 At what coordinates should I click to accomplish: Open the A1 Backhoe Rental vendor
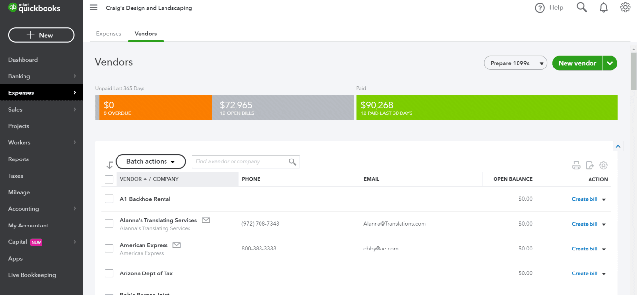coord(145,199)
